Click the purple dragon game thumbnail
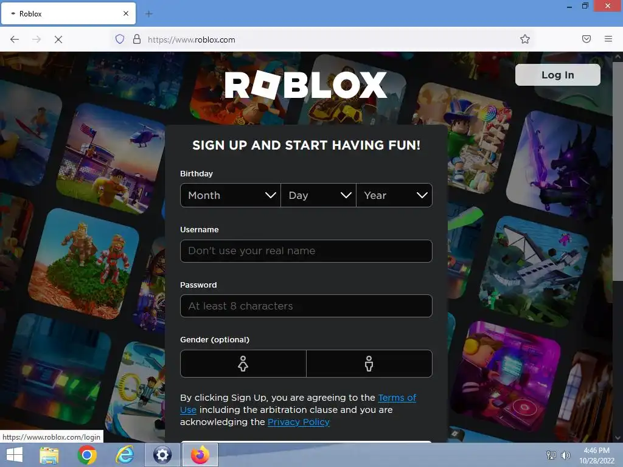623x467 pixels. pos(559,165)
